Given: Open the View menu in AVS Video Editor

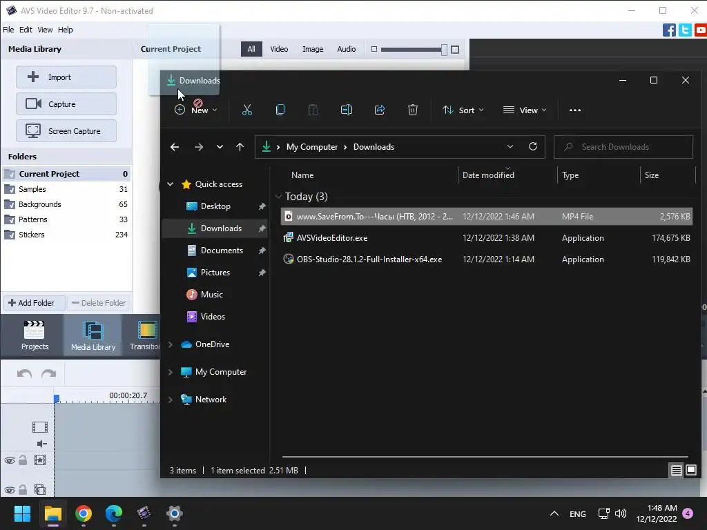Looking at the screenshot, I should pyautogui.click(x=45, y=30).
